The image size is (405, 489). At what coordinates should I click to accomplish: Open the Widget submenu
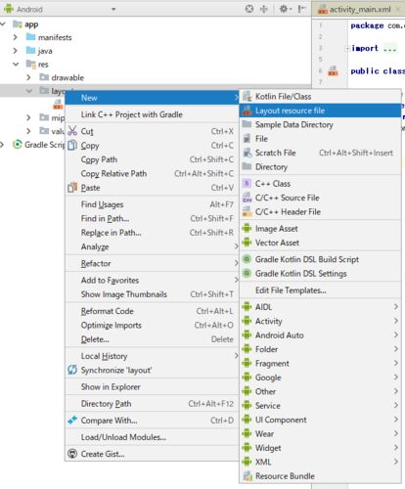pos(320,448)
